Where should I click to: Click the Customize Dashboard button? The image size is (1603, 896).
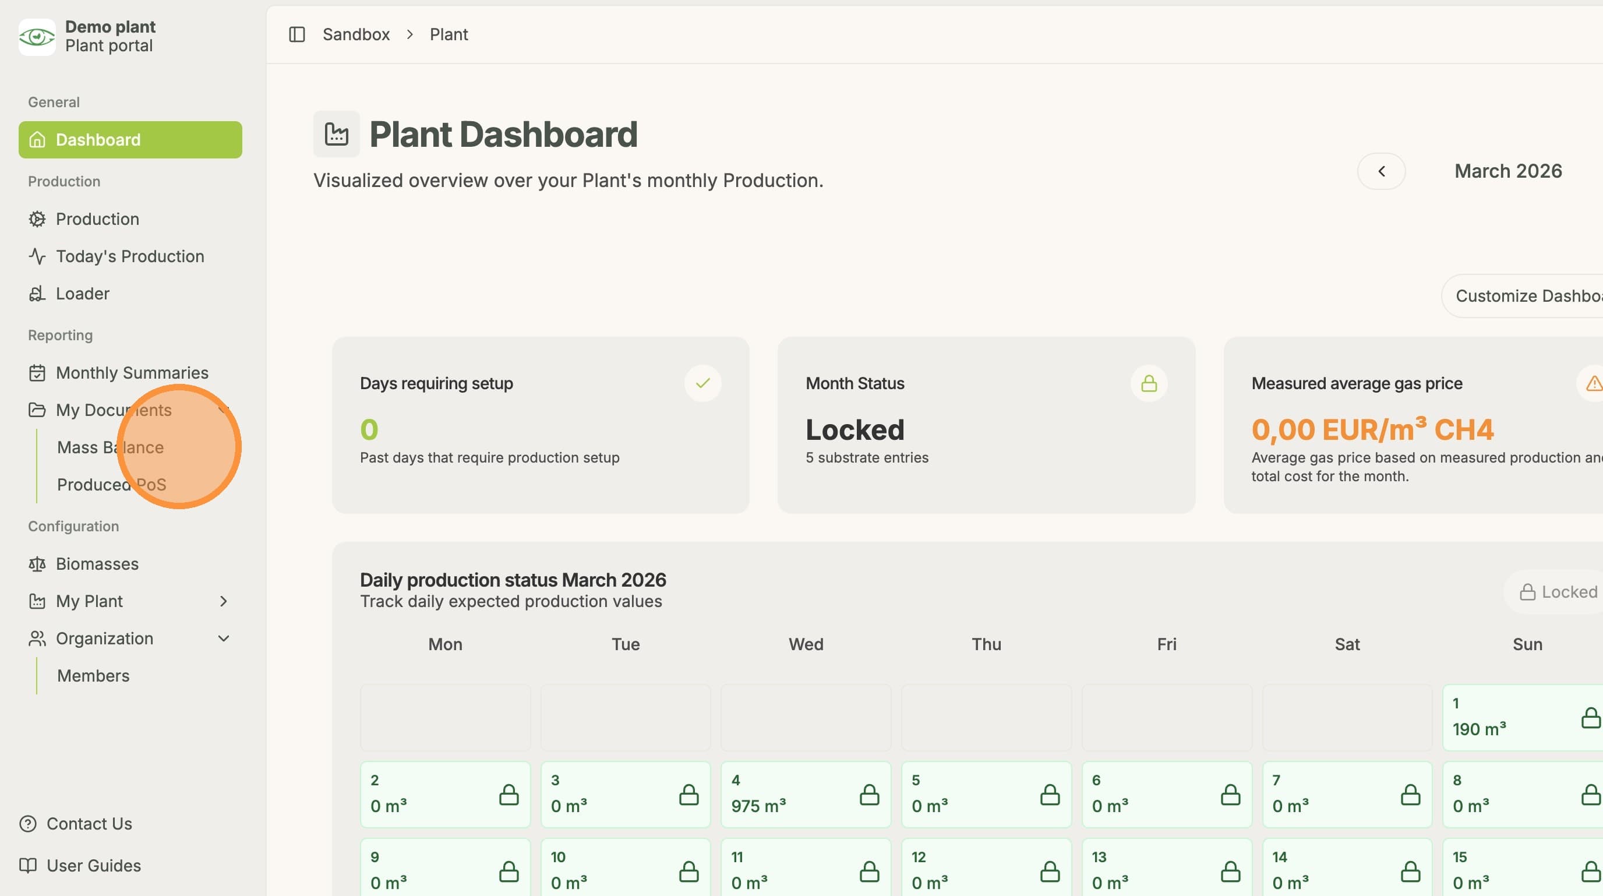pyautogui.click(x=1523, y=296)
